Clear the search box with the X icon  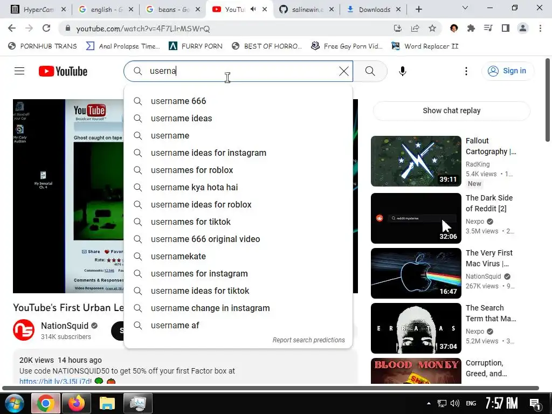343,71
